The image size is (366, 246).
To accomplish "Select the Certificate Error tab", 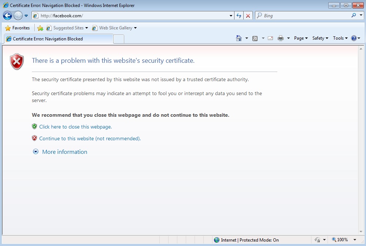I will tap(58, 39).
